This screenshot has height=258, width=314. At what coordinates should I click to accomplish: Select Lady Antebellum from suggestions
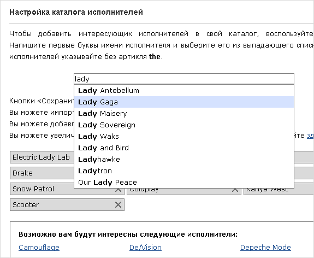(184, 91)
